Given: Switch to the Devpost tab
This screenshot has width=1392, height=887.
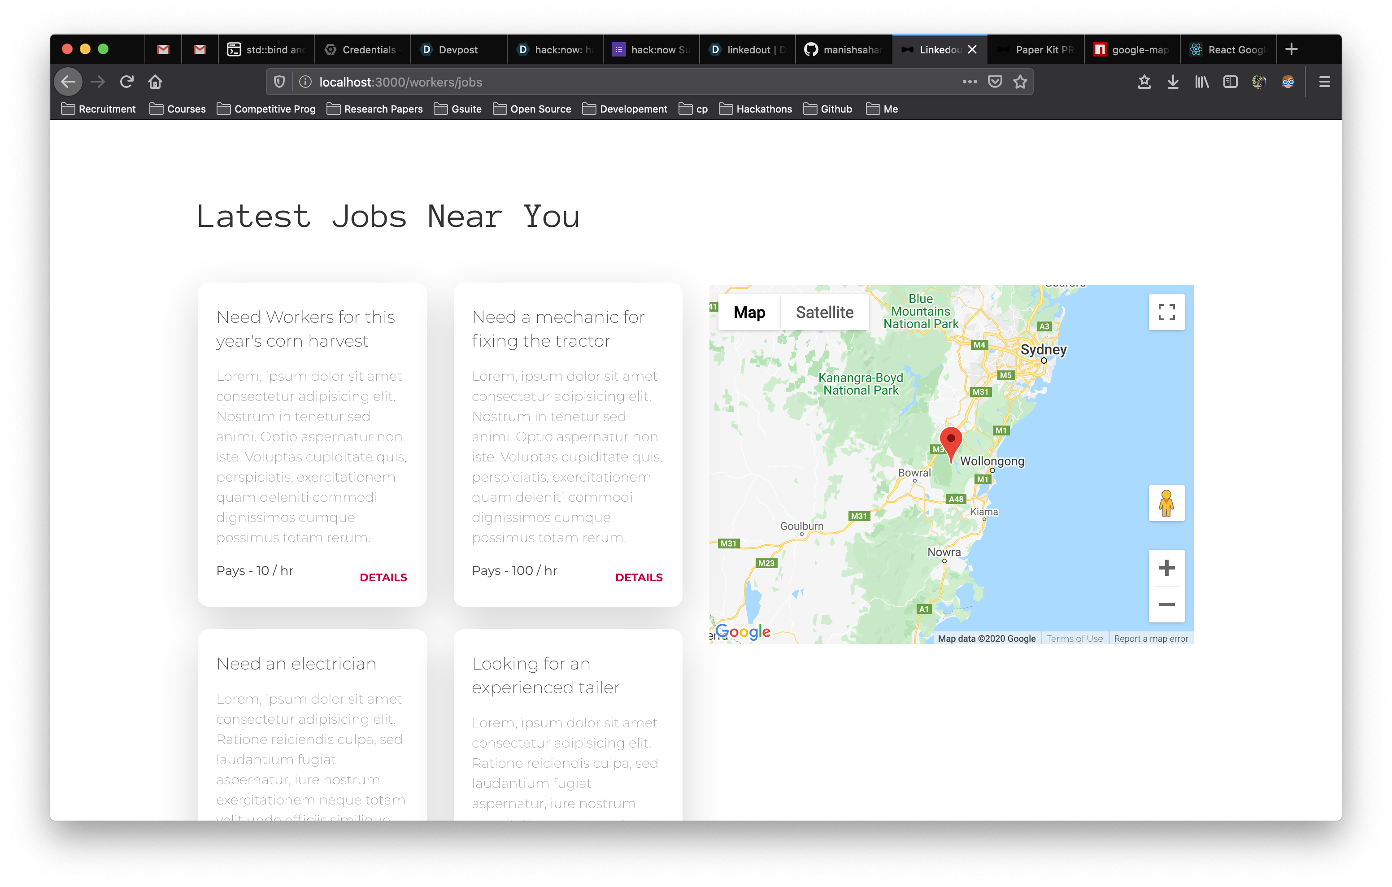Looking at the screenshot, I should tap(457, 50).
